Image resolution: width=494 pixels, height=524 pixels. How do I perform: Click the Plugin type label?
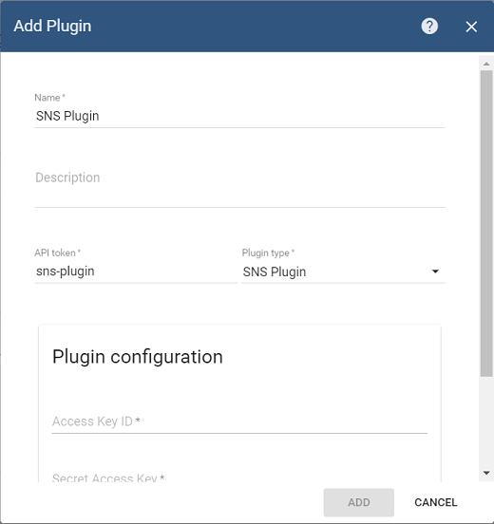click(x=268, y=253)
